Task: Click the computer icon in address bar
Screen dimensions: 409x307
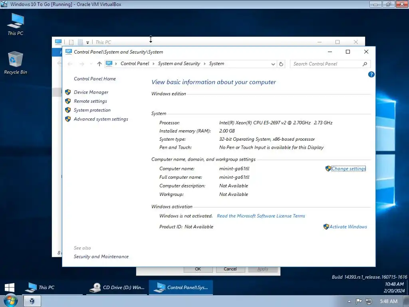Action: [x=109, y=64]
